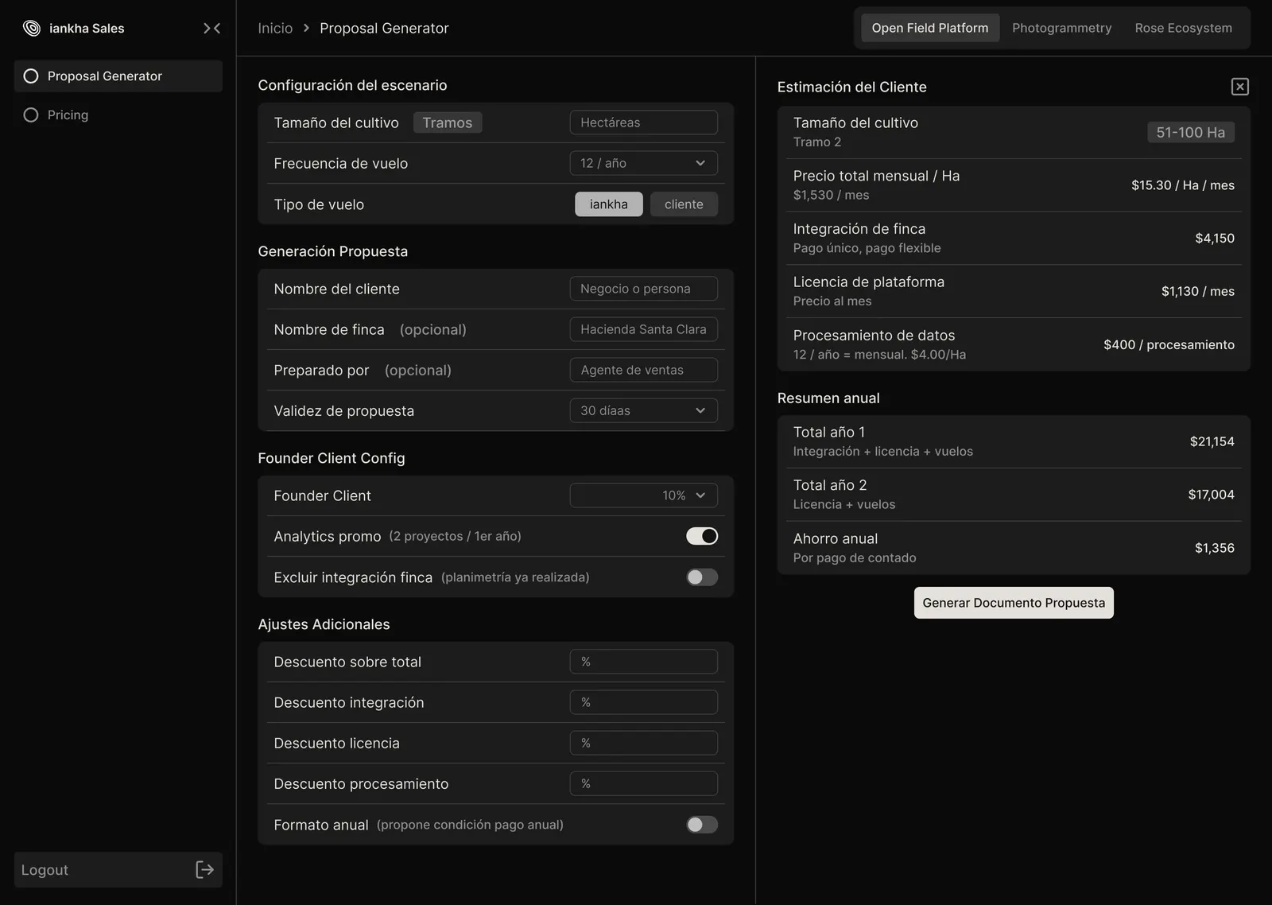This screenshot has height=905, width=1272.
Task: Click the 51-100 Ha badge
Action: [1191, 132]
